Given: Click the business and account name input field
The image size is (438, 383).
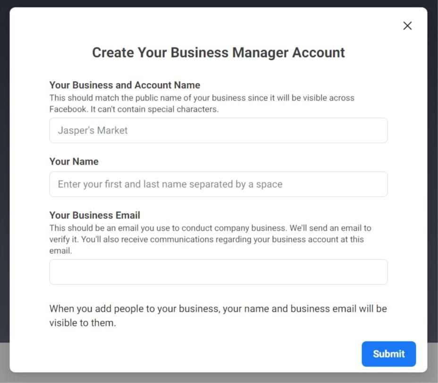Looking at the screenshot, I should click(x=218, y=130).
